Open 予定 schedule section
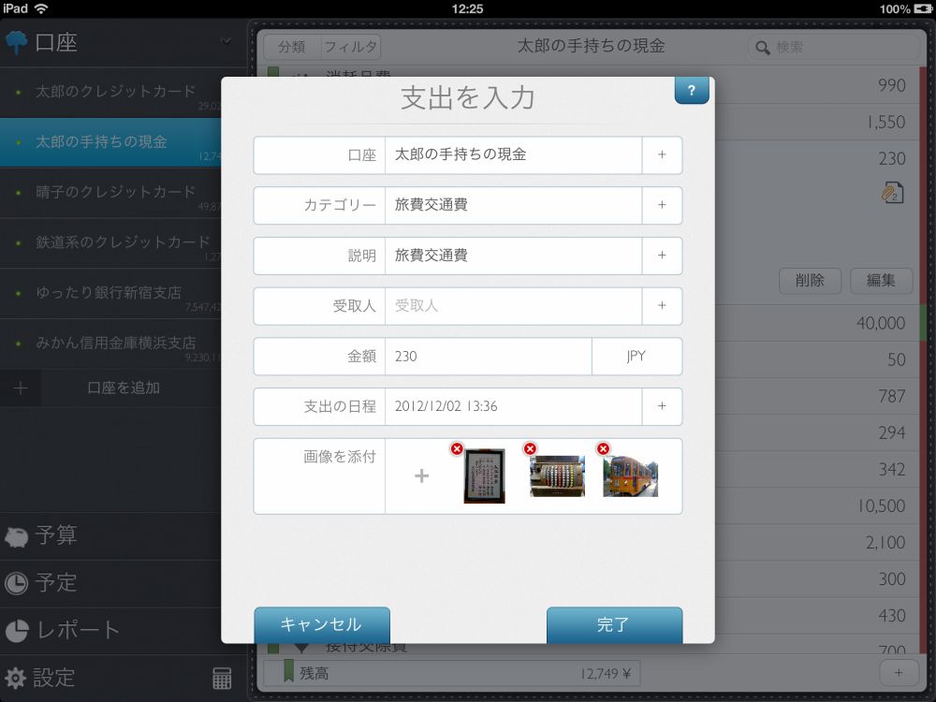Image resolution: width=936 pixels, height=702 pixels. click(x=40, y=582)
